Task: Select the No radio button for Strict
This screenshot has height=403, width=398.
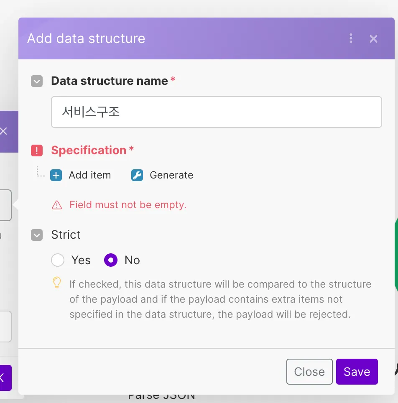Action: pyautogui.click(x=111, y=260)
